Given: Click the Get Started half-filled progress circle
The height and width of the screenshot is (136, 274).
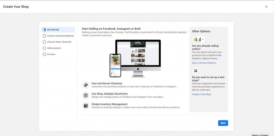Looking at the screenshot, I should (44, 30).
